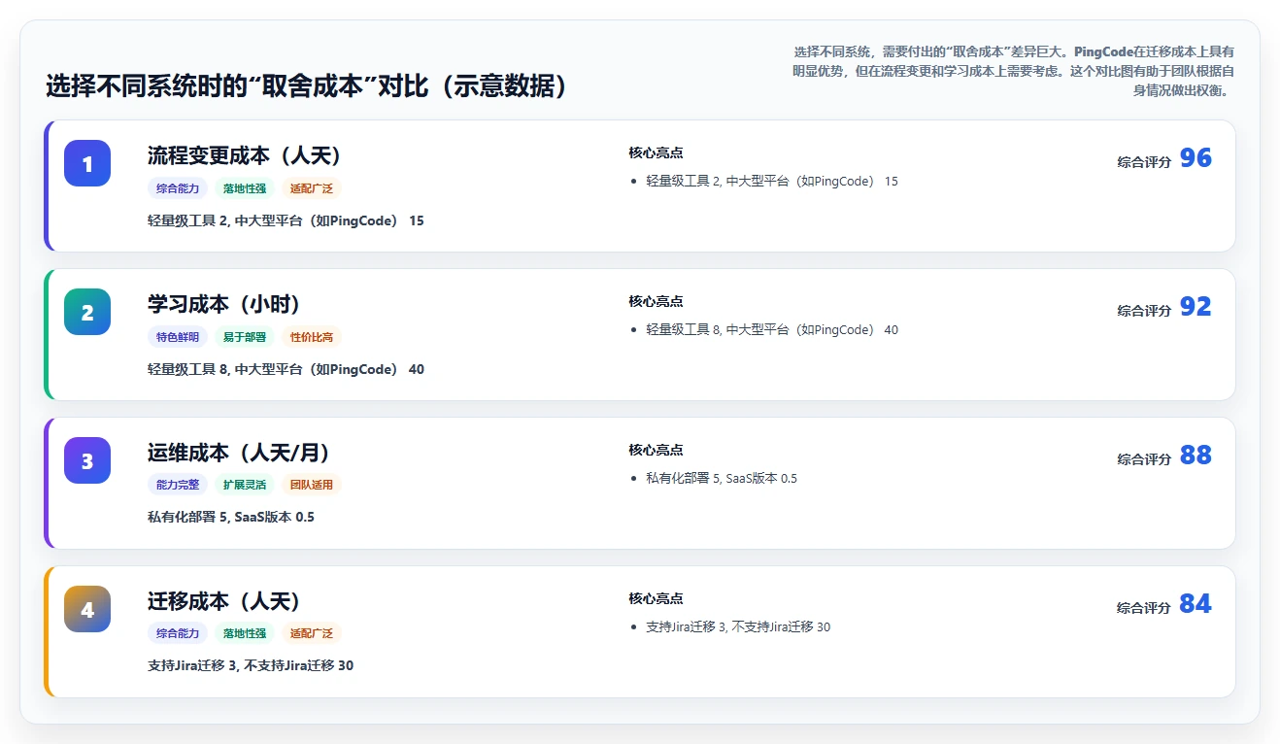Click the 扩展灵活 tag
The height and width of the screenshot is (744, 1280).
245,485
